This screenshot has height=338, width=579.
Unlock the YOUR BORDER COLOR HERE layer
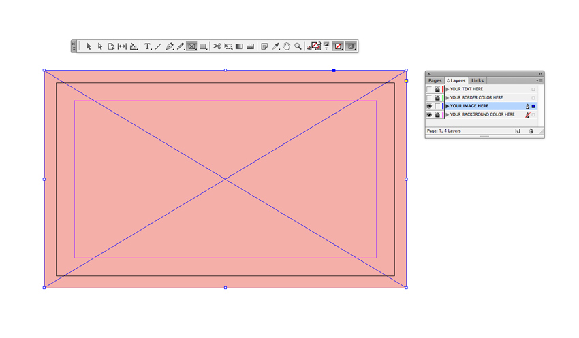pyautogui.click(x=437, y=98)
